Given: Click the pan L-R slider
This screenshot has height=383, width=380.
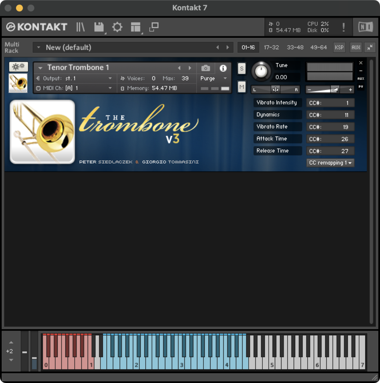Looking at the screenshot, I should tap(275, 90).
